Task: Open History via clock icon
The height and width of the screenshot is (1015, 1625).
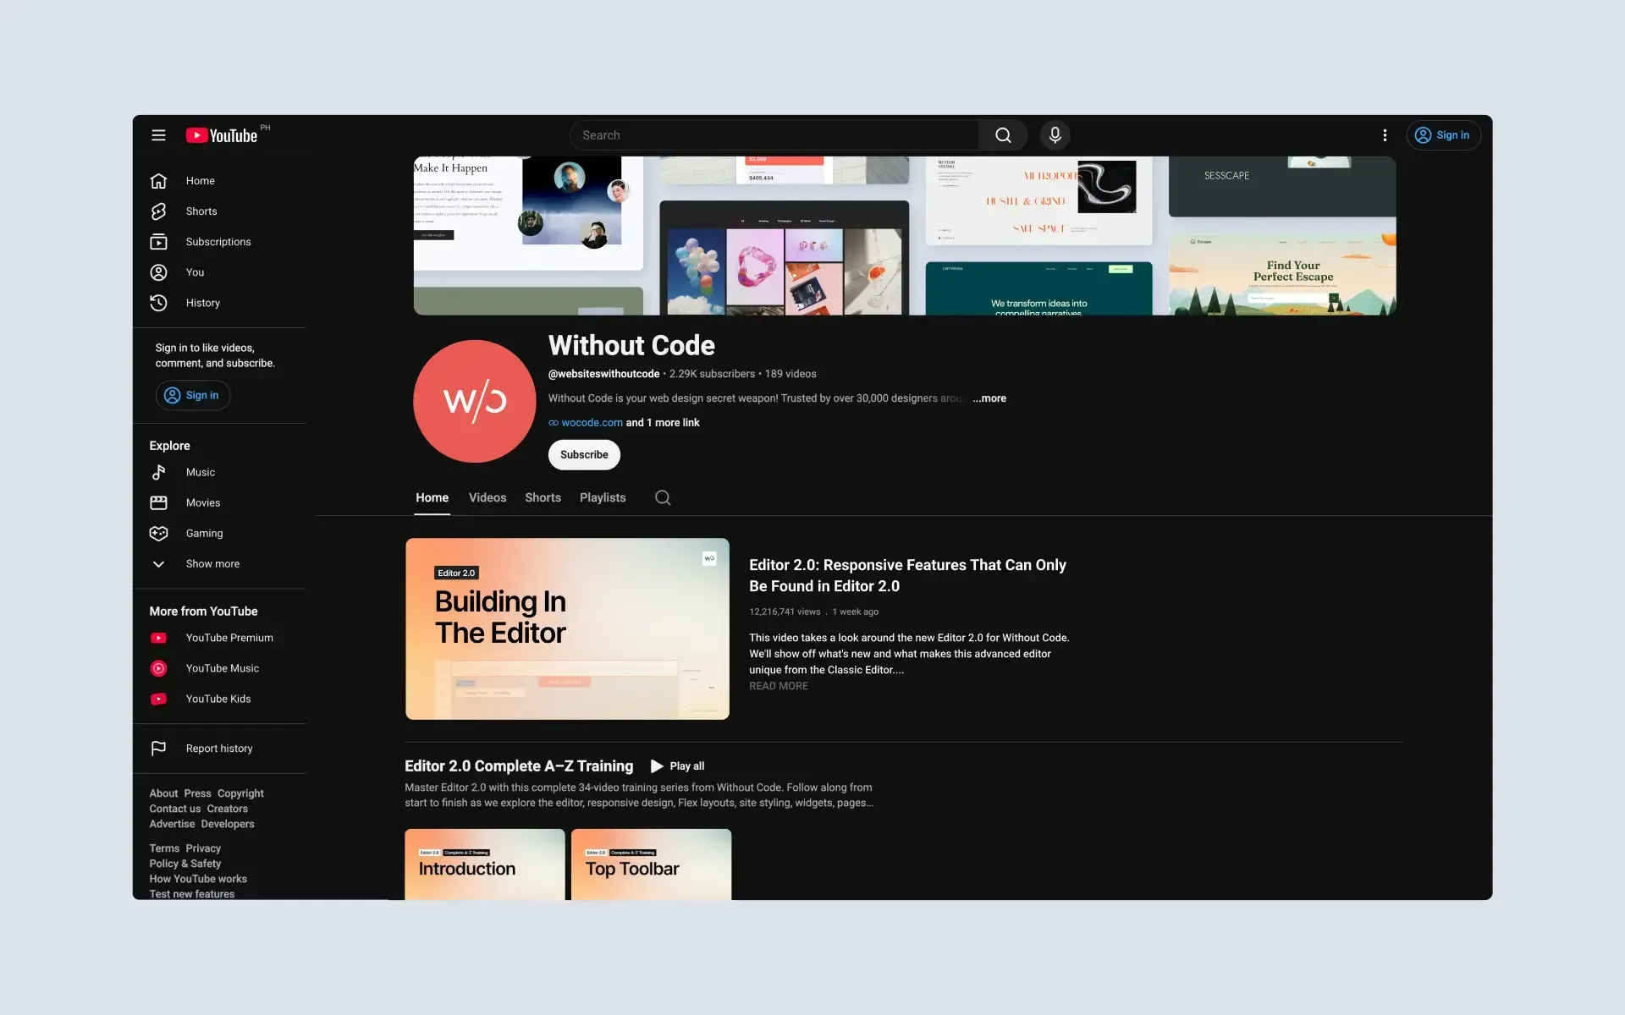Action: click(x=158, y=303)
